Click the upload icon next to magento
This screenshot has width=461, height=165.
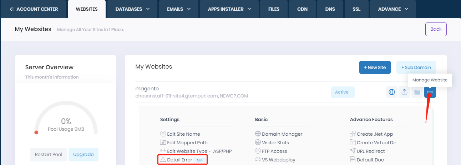(x=404, y=92)
